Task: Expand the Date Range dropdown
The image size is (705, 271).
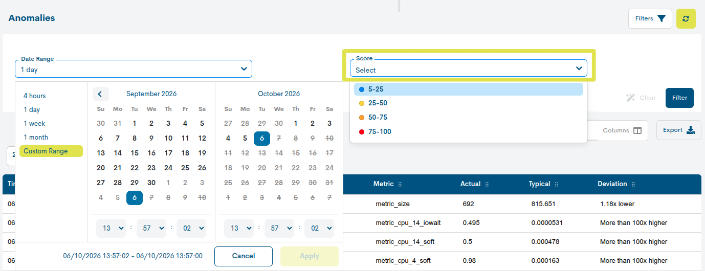Action: pos(134,69)
